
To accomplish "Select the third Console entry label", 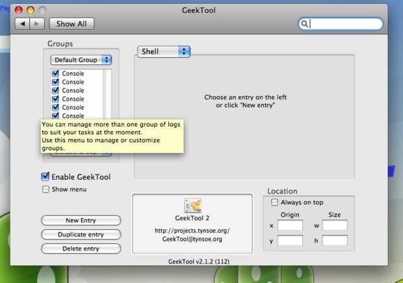I will 73,91.
